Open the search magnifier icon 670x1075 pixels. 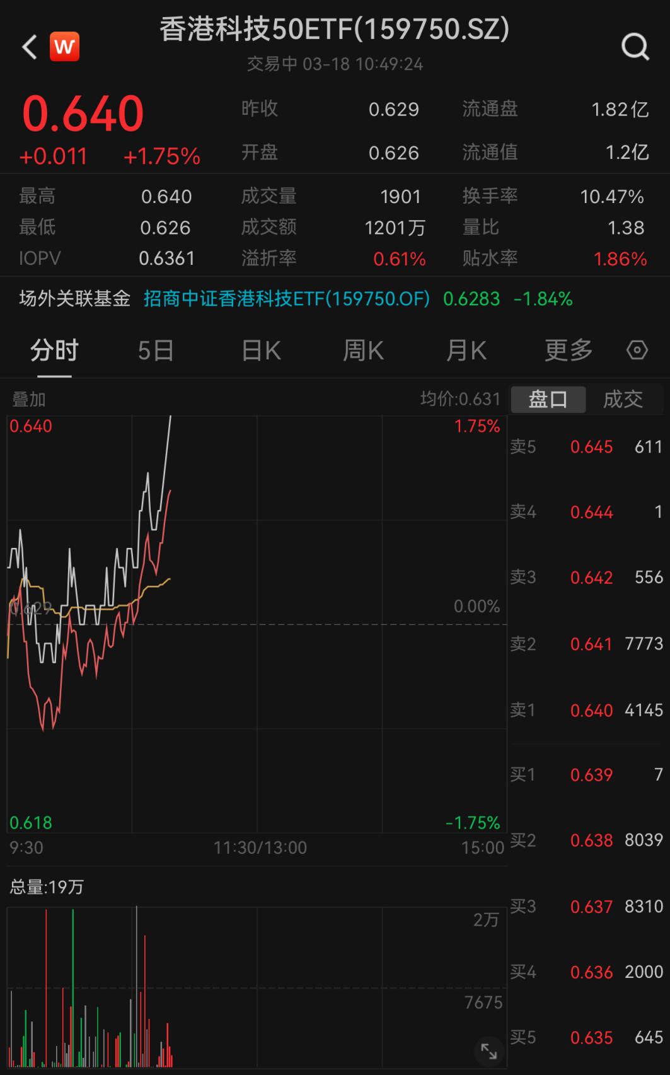(x=635, y=46)
